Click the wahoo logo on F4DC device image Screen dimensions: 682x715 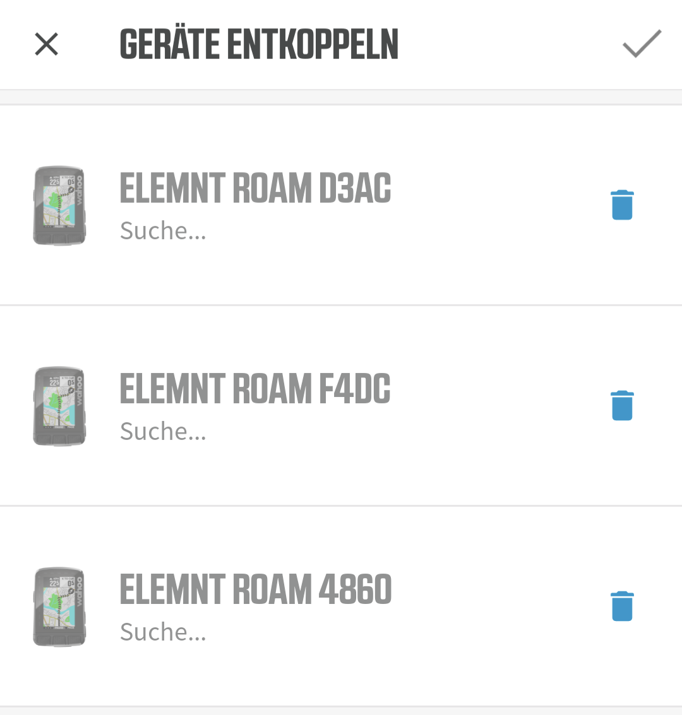click(80, 393)
